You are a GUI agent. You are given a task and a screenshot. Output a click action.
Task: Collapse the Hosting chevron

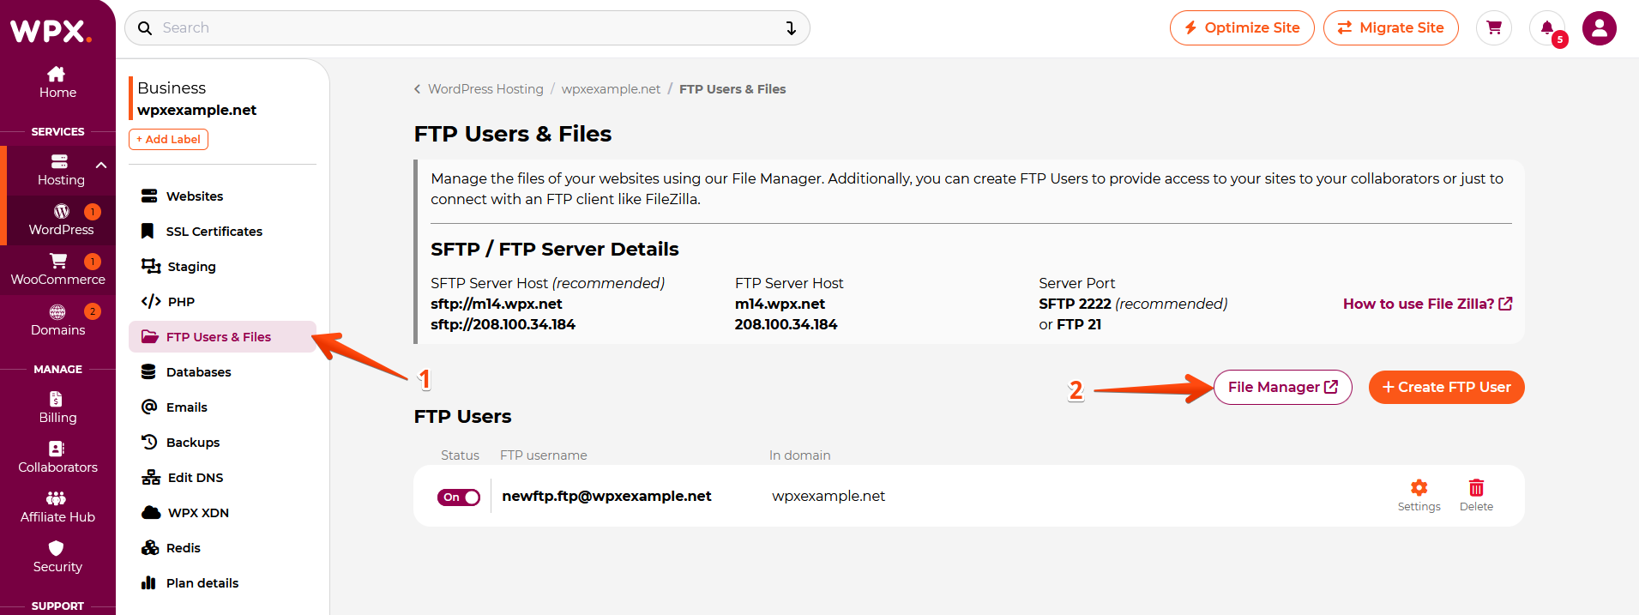[x=101, y=165]
